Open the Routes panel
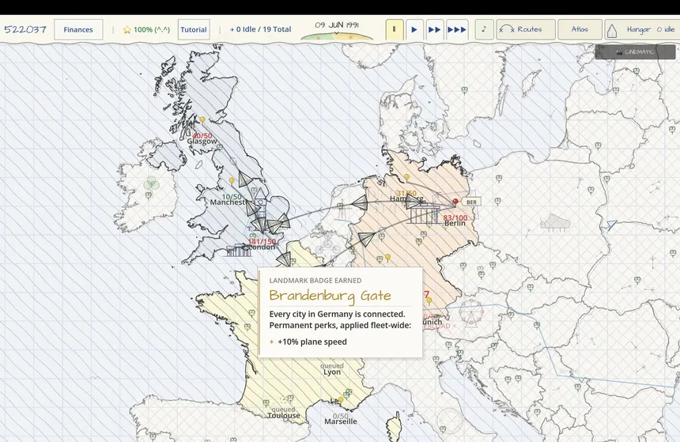The image size is (680, 442). (526, 29)
